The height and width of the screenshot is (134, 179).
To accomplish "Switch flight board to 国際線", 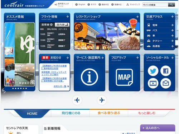I will pos(47,25).
